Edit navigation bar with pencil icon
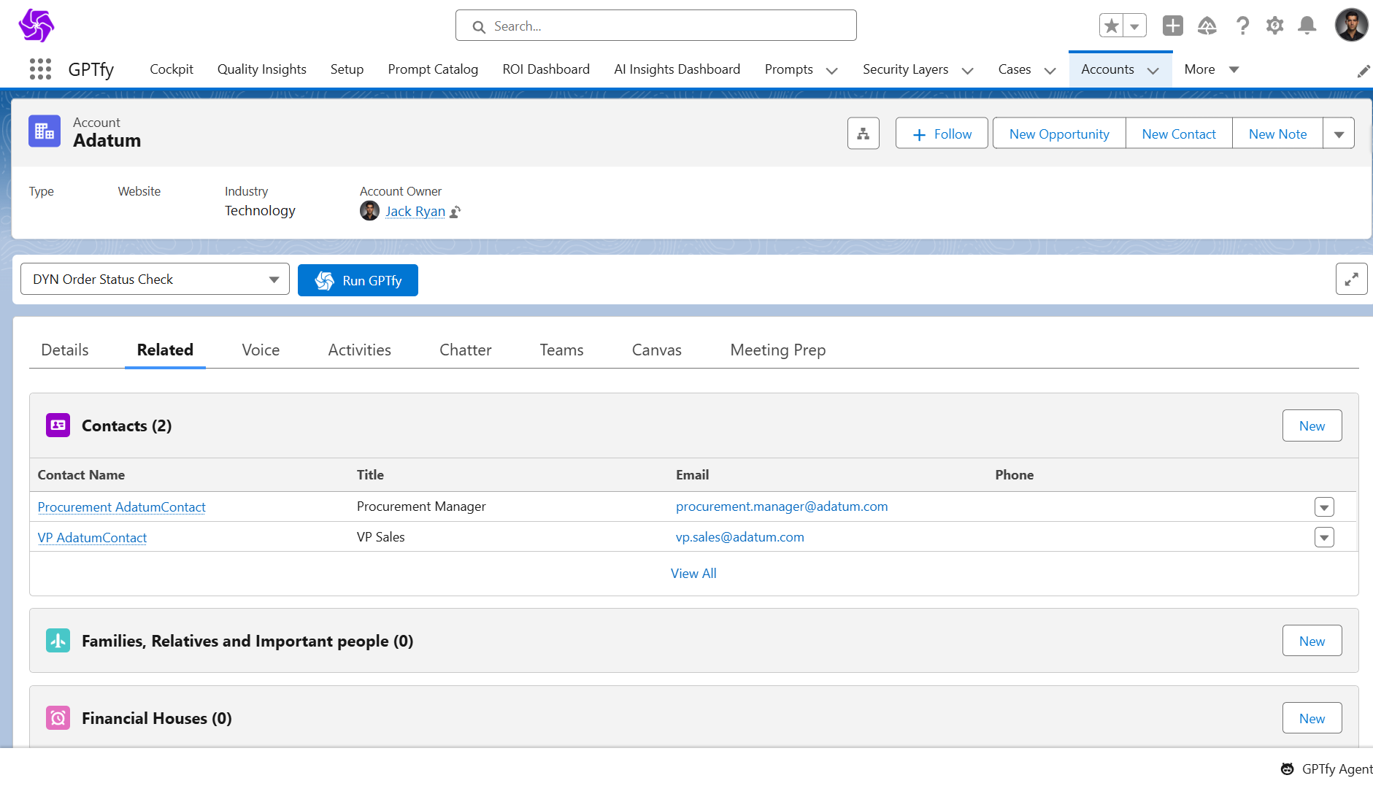The height and width of the screenshot is (786, 1373). 1363,71
